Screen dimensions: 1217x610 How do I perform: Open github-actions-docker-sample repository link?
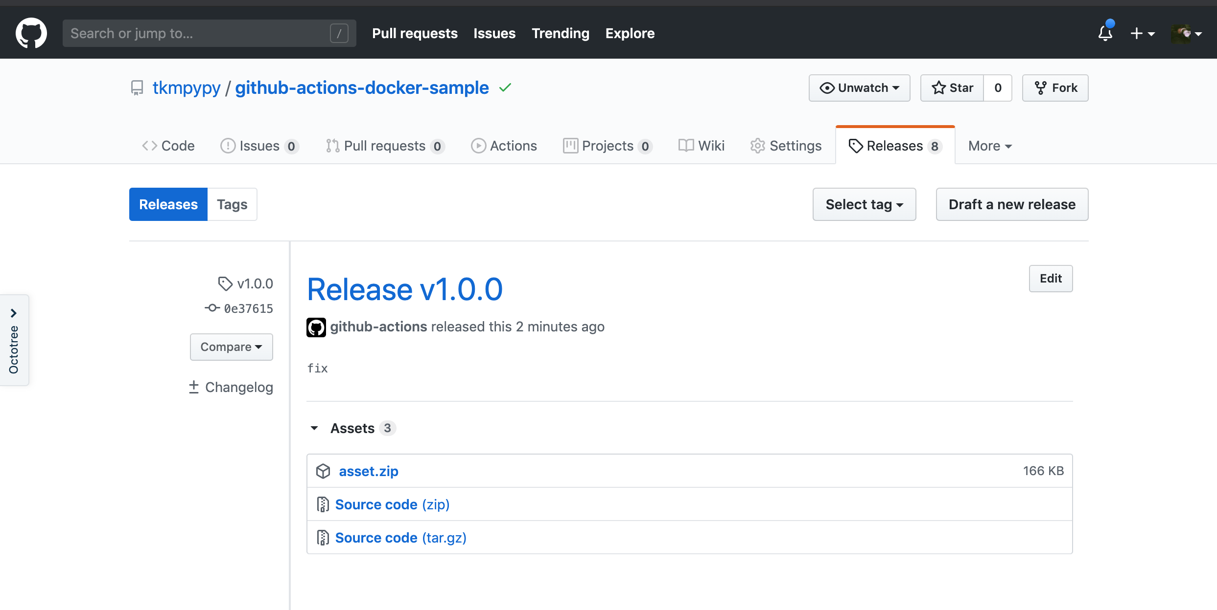362,88
